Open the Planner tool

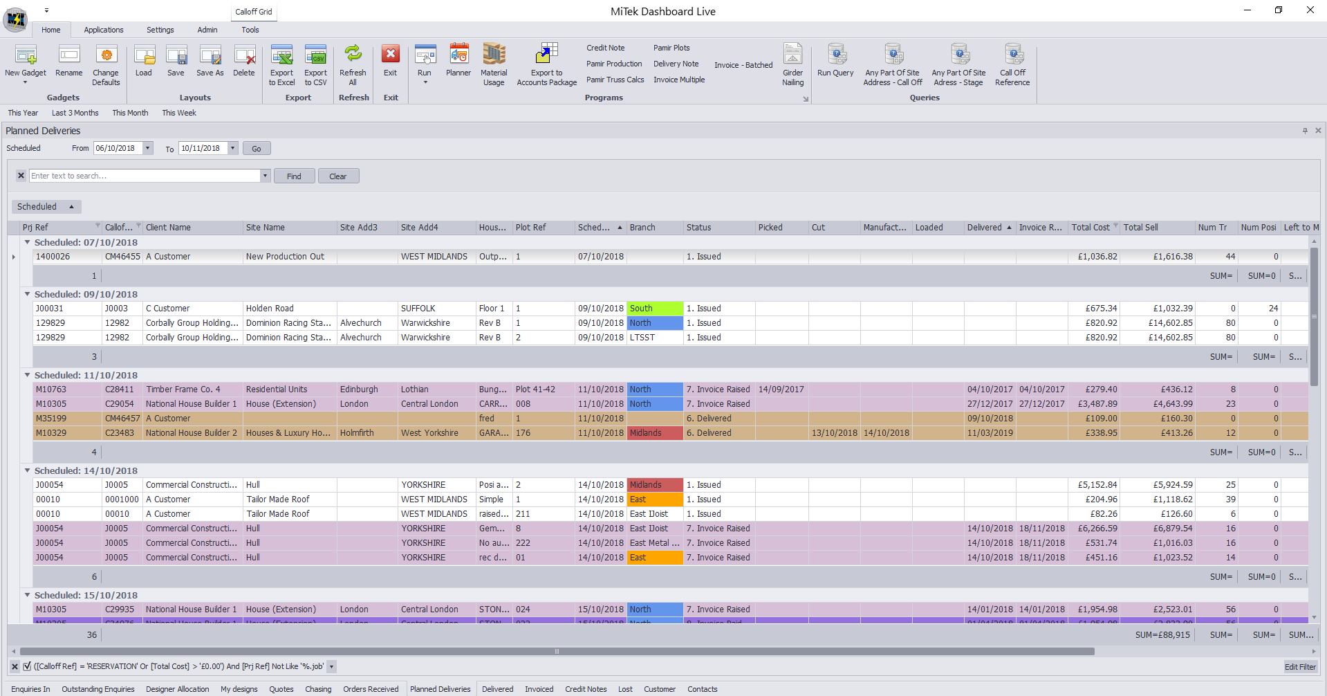458,56
